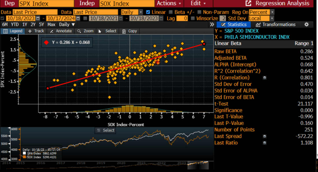Select 2Y time range

[x=33, y=25]
